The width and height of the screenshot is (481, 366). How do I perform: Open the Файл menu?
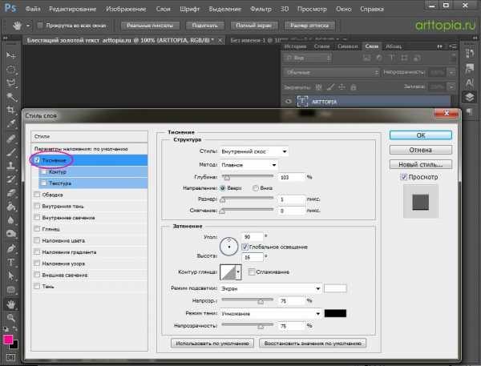click(33, 9)
